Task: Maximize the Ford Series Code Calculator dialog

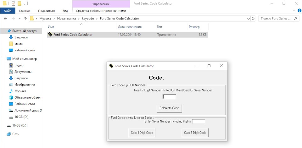Action: click(x=209, y=66)
